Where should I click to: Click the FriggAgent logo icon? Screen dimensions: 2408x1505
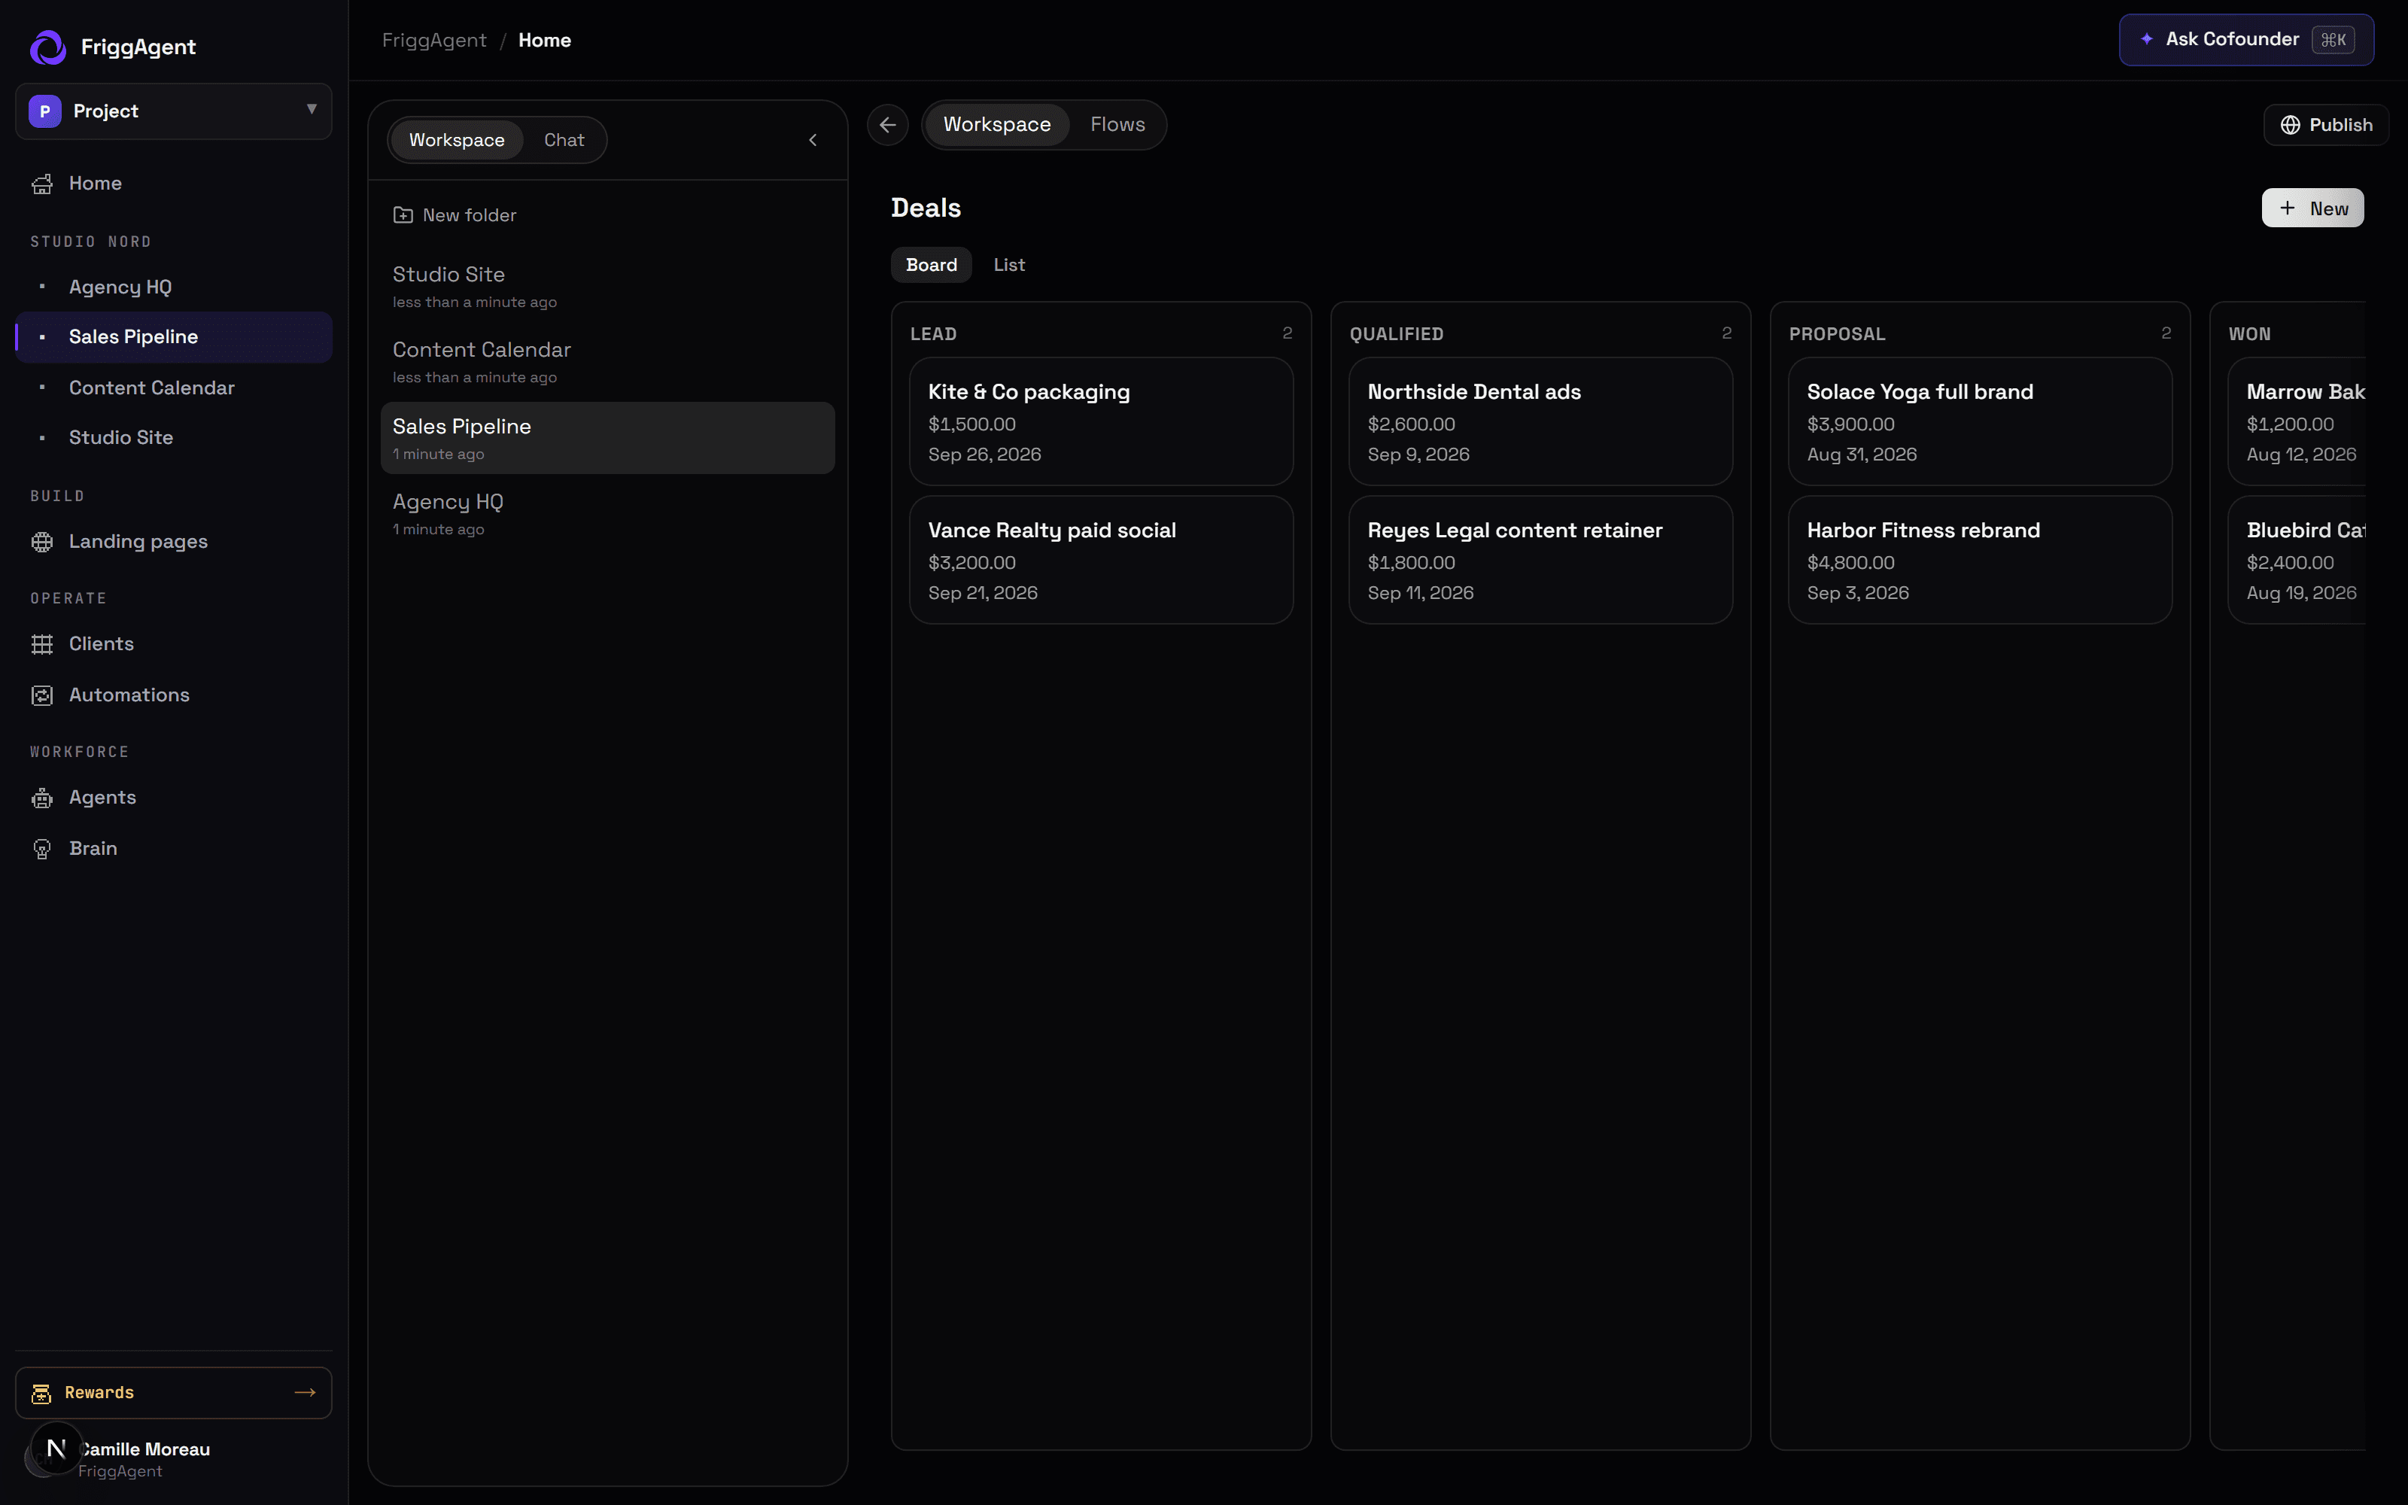click(x=47, y=47)
